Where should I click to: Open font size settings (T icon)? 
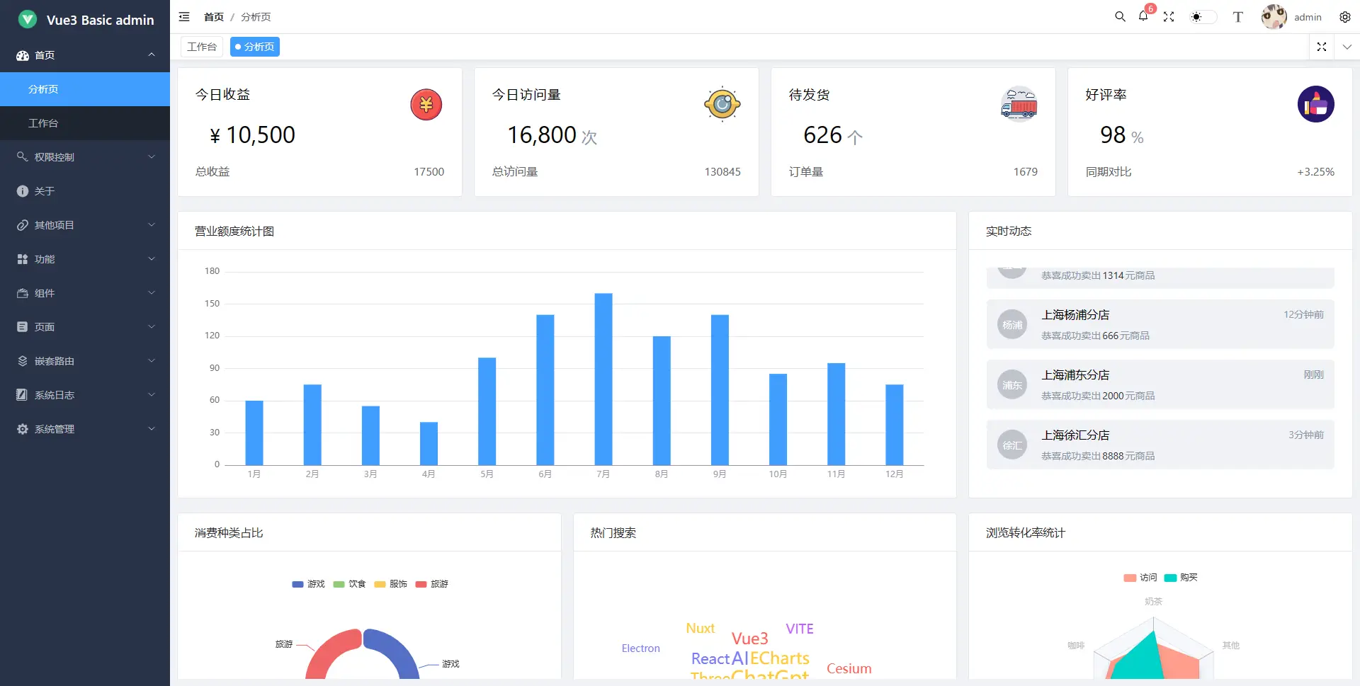tap(1237, 17)
